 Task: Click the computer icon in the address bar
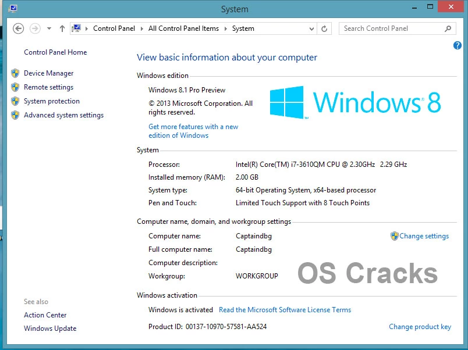click(76, 28)
